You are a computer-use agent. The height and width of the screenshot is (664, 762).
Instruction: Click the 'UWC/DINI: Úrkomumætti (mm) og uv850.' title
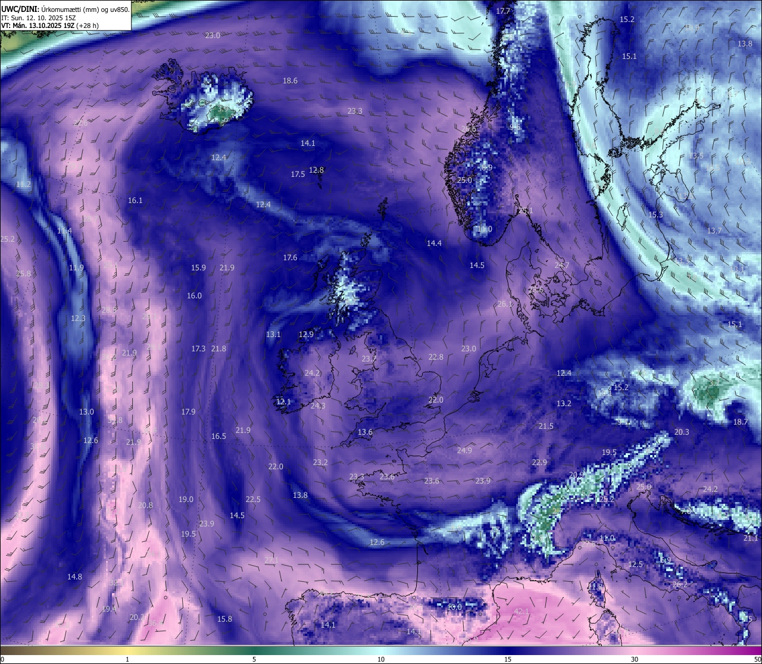pyautogui.click(x=65, y=10)
